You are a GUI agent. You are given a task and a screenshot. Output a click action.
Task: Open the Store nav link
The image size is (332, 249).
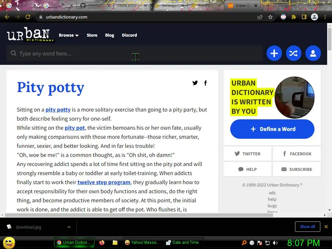92,35
